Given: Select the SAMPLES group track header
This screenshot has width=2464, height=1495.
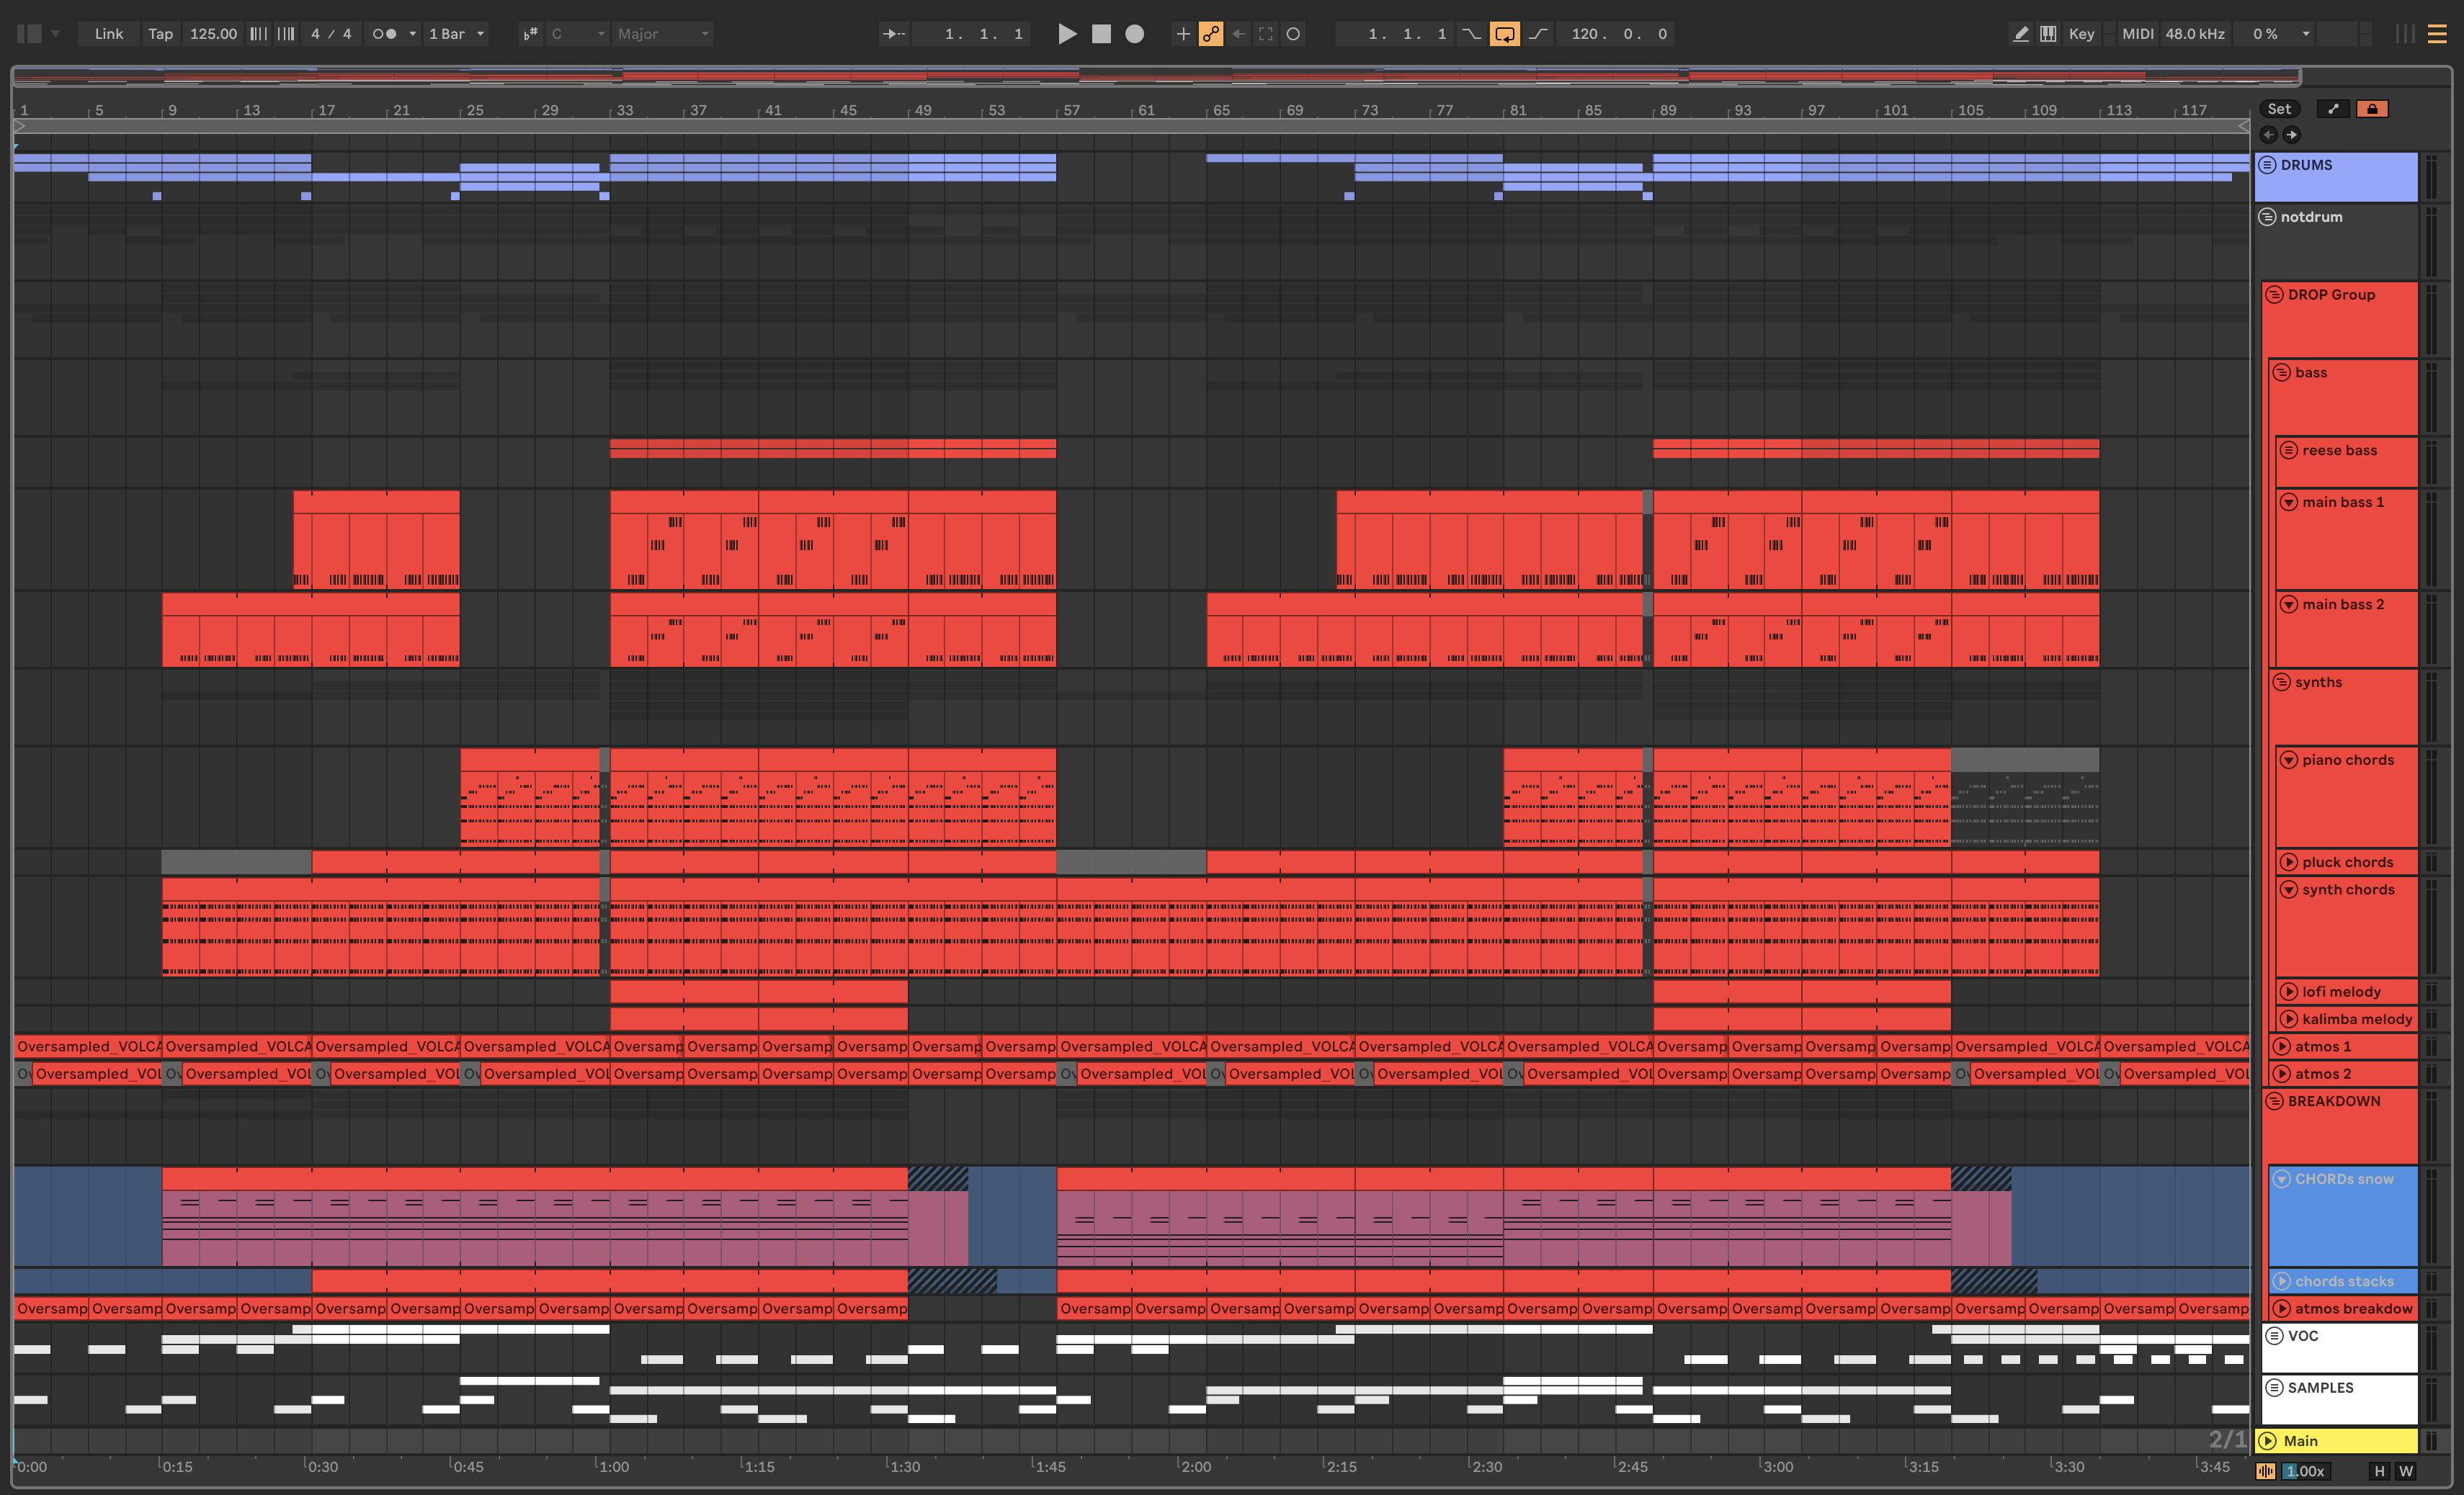Looking at the screenshot, I should click(x=2339, y=1399).
